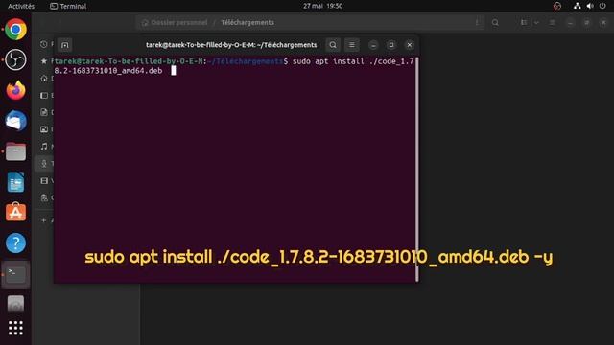
Task: Launch OBS Studio from the dock
Action: tap(15, 59)
